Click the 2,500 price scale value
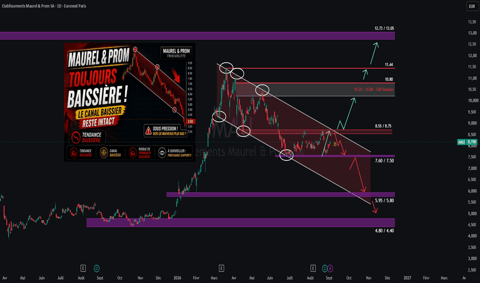 [472, 270]
